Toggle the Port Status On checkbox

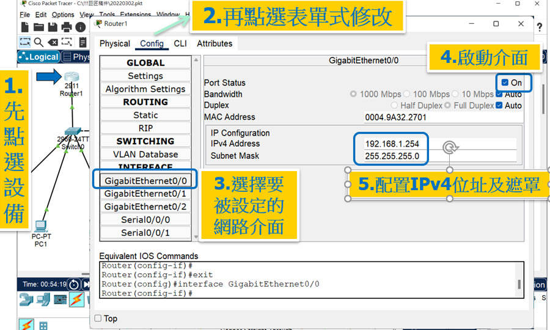coord(505,82)
